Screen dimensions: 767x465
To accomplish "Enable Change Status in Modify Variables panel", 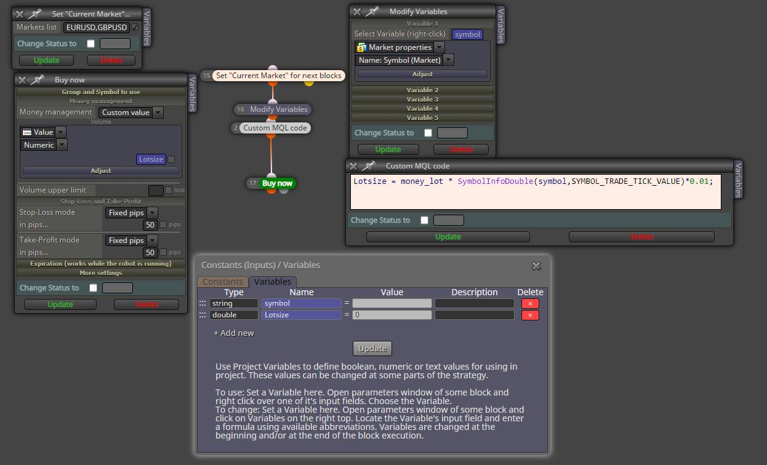I will [428, 133].
